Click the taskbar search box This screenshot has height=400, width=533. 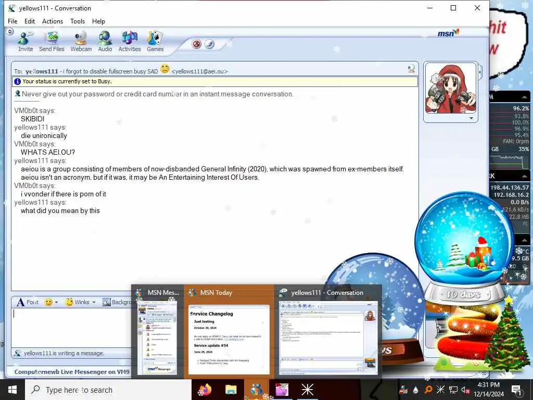(x=108, y=390)
